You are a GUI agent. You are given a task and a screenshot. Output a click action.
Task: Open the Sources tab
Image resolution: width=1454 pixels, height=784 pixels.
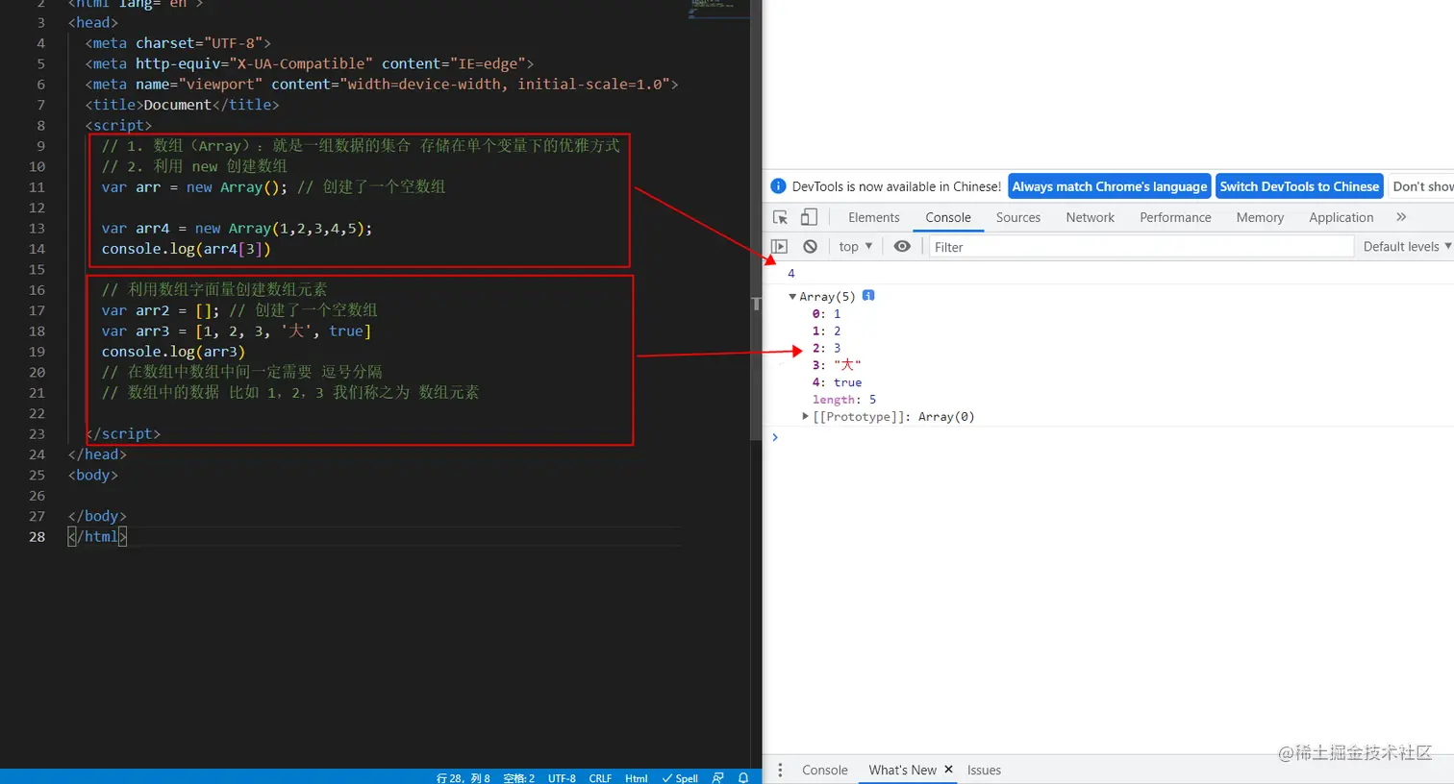click(1018, 217)
